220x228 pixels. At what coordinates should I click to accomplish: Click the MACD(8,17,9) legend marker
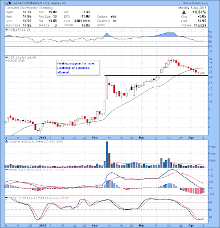pos(6,169)
